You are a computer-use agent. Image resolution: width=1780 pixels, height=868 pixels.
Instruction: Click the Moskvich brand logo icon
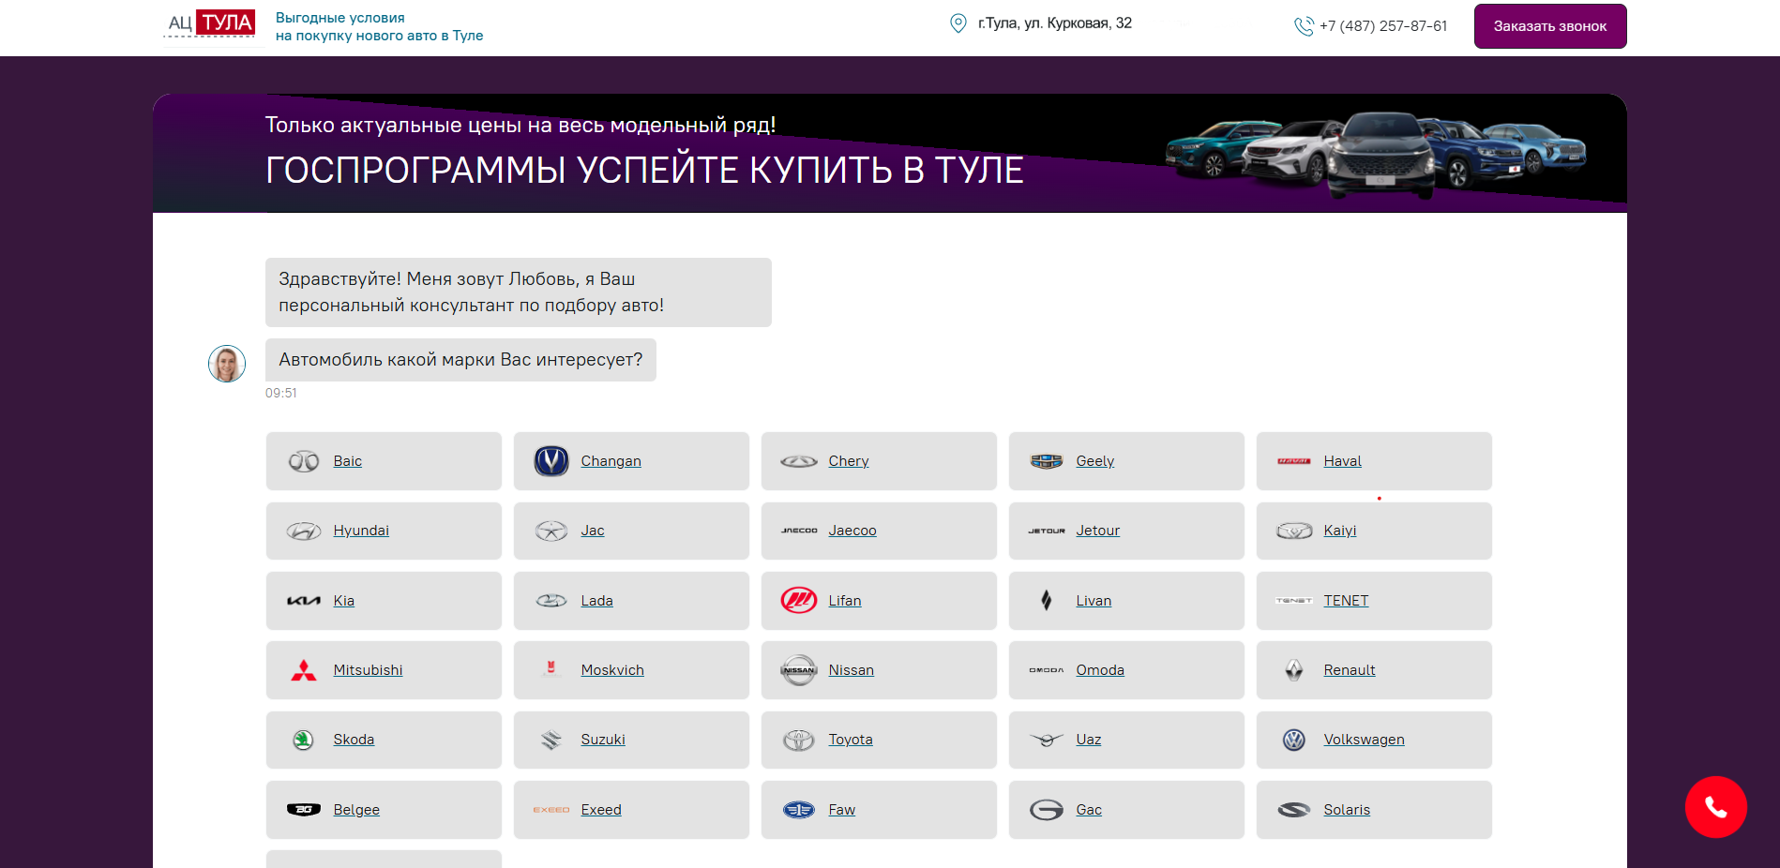click(551, 668)
